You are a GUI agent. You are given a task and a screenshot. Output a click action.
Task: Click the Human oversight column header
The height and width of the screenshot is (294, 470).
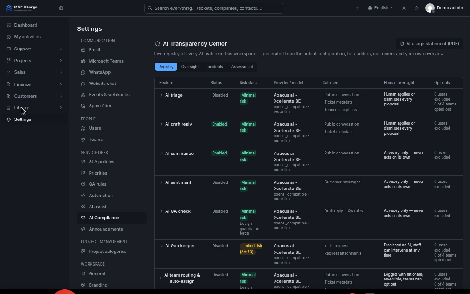(x=399, y=83)
